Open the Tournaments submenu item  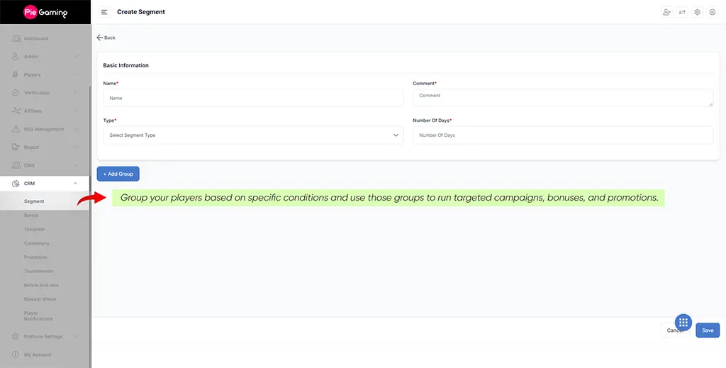39,272
